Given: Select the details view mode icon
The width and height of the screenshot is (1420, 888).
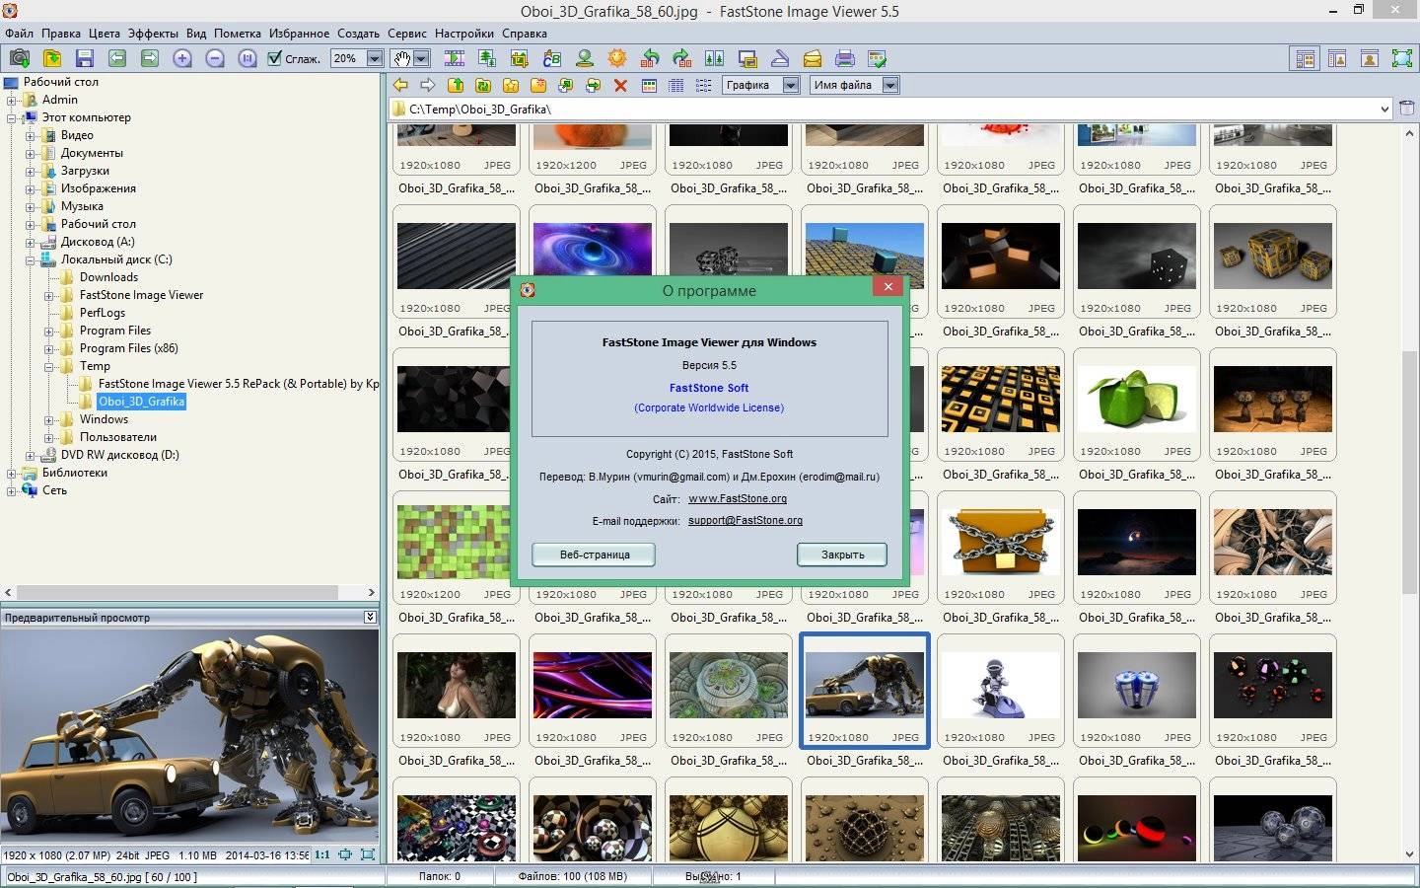Looking at the screenshot, I should click(x=675, y=85).
